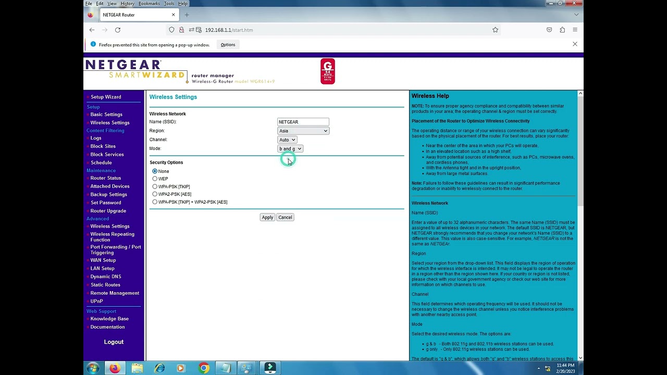
Task: Click the Cancel button
Action: [x=285, y=217]
